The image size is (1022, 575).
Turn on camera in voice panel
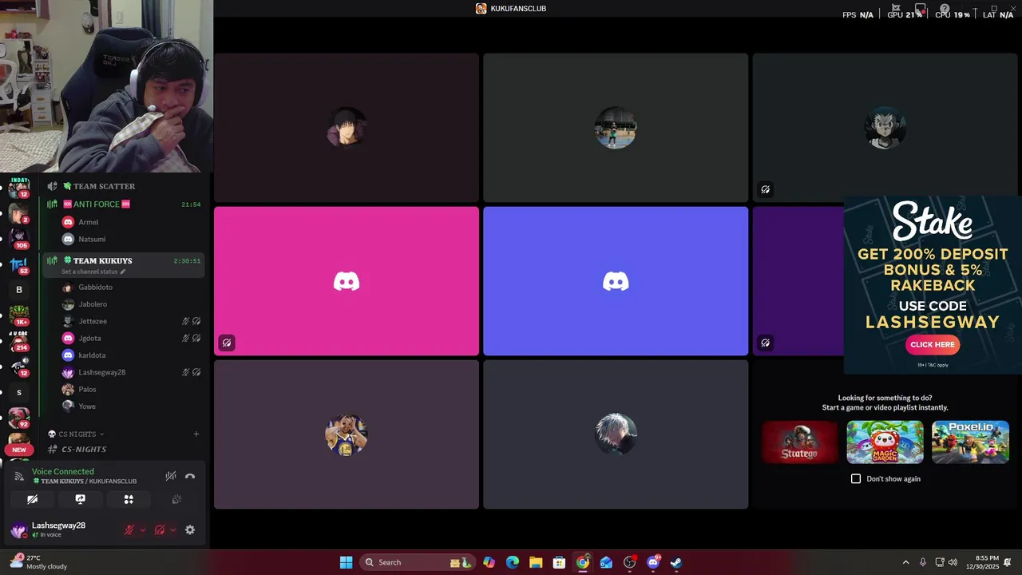coord(32,499)
